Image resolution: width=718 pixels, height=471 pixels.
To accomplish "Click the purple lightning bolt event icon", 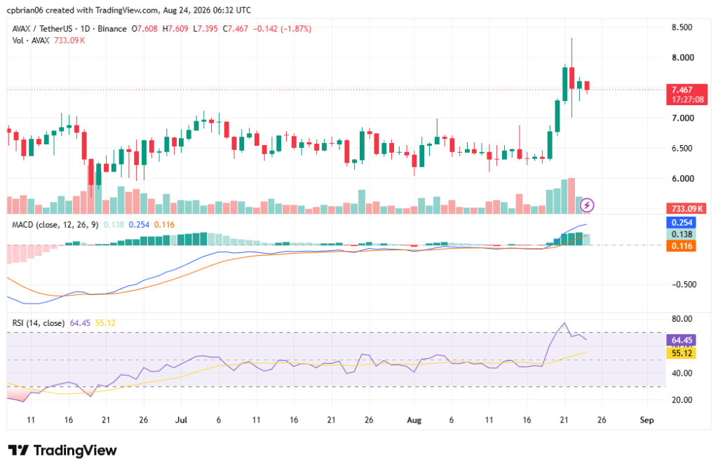I will pos(587,205).
